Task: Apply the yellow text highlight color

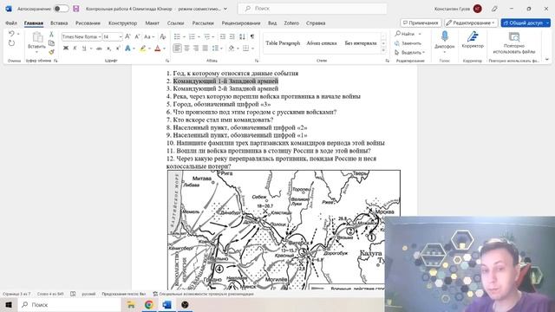Action: point(142,49)
